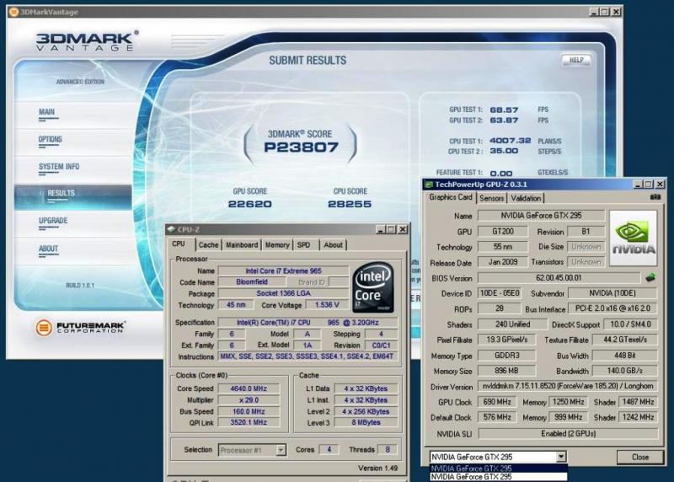Click the Core Speed value 4640.0 MHz

[249, 388]
